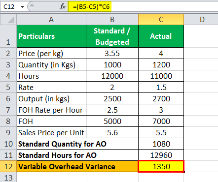This screenshot has width=218, height=182.
Task: Open the Name Box dropdown arrow
Action: (22, 7)
